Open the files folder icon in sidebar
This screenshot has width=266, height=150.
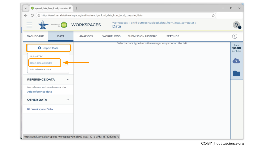click(236, 73)
